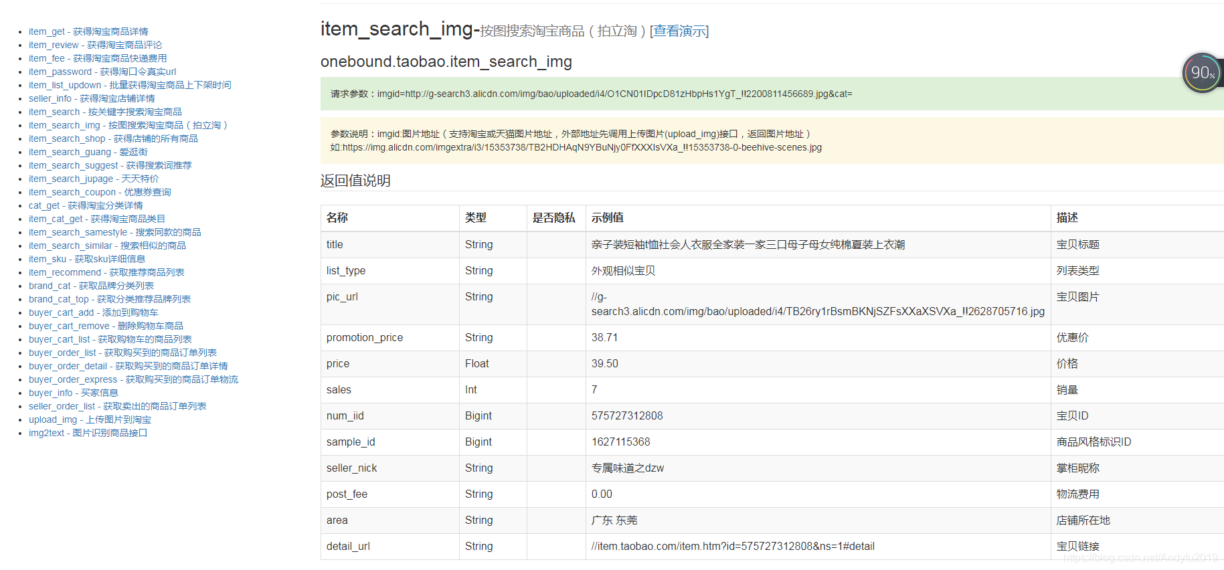The height and width of the screenshot is (570, 1224).
Task: Open item_search_guang 爱逛街 link
Action: point(88,152)
